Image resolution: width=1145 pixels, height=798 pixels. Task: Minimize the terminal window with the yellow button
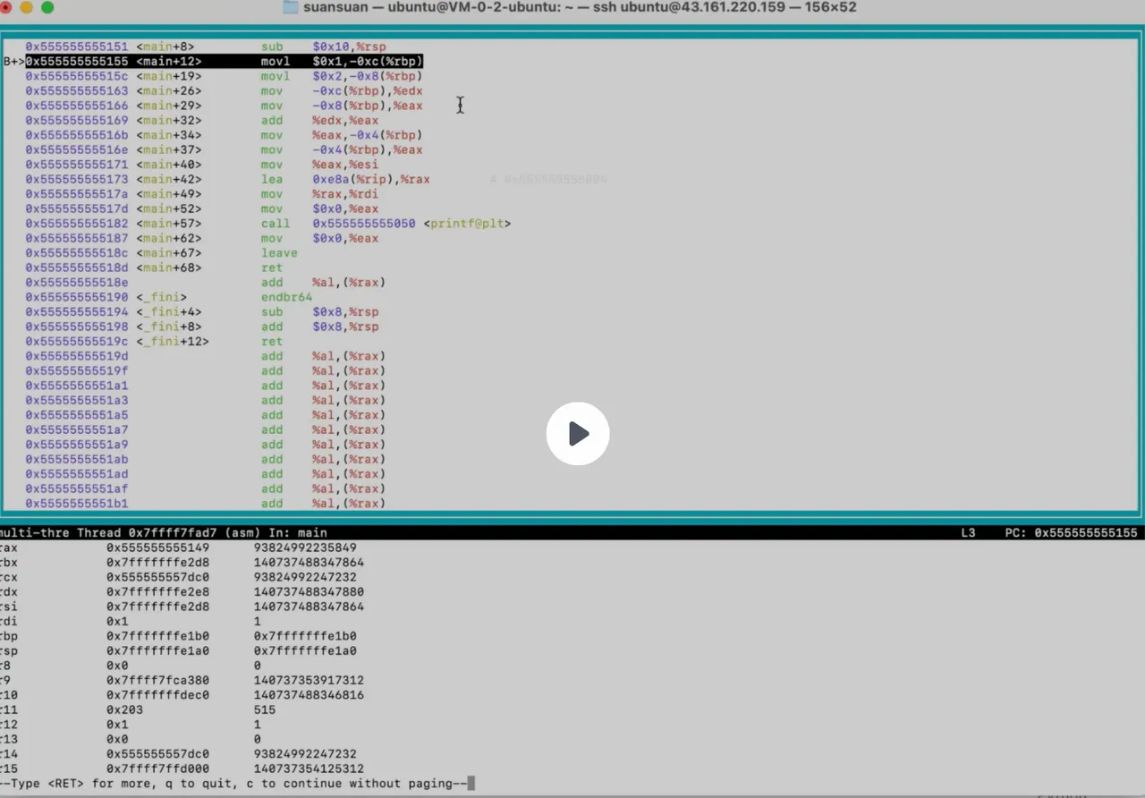26,7
